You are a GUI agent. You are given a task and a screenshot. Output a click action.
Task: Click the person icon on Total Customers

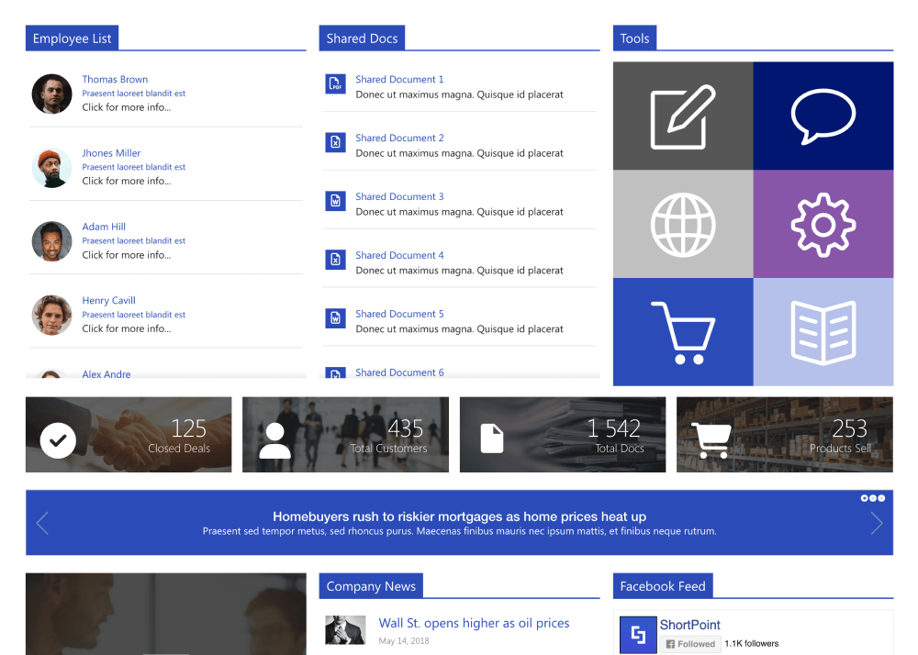coord(274,440)
